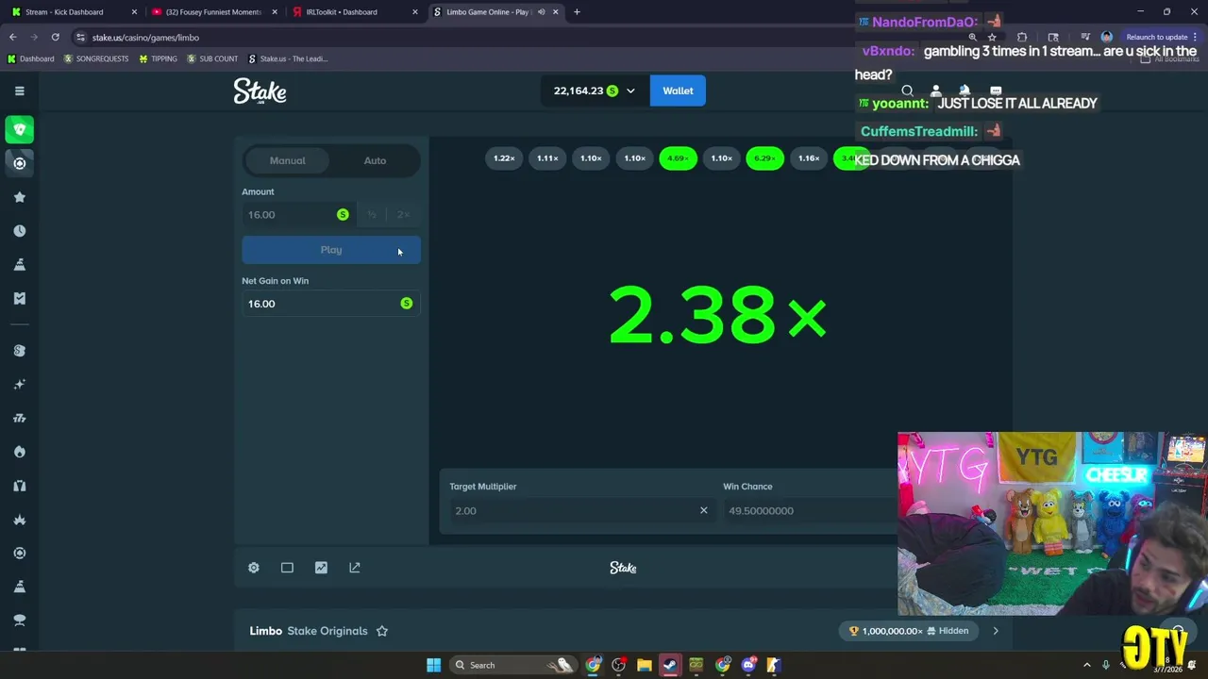
Task: Expand the 1,000,000.00× Hidden details chevron
Action: click(x=996, y=631)
